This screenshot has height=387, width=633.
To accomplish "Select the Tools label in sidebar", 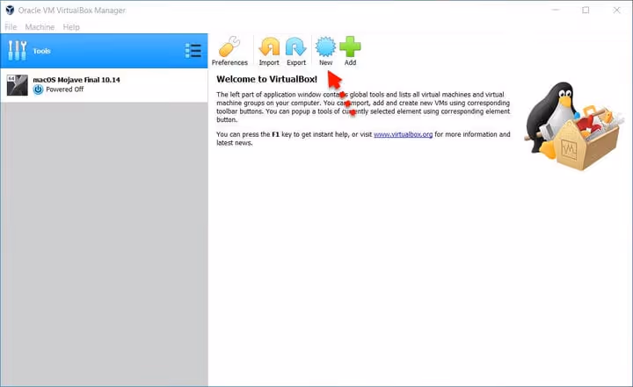I will [41, 51].
